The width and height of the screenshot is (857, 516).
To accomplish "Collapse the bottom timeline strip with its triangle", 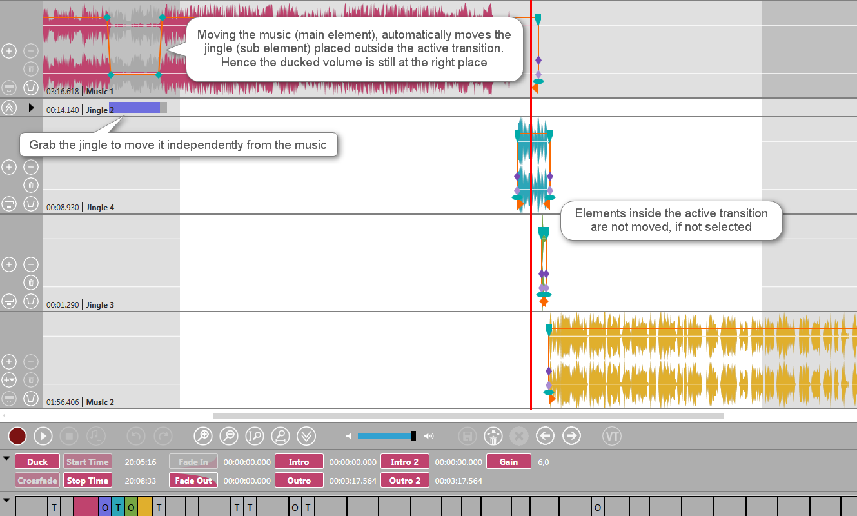I will point(6,500).
